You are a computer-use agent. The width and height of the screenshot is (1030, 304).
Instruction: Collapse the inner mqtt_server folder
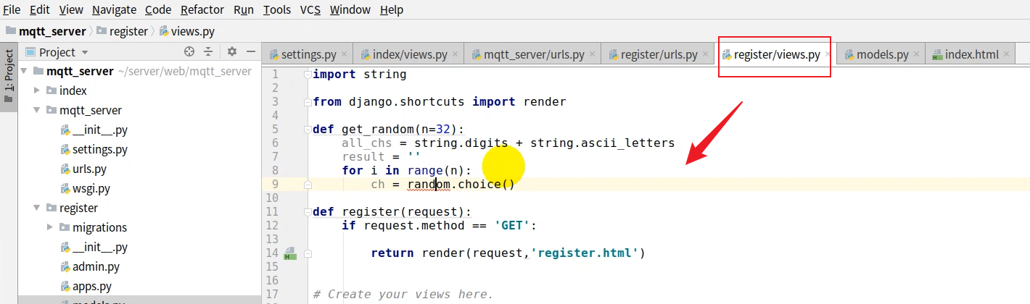(x=37, y=110)
